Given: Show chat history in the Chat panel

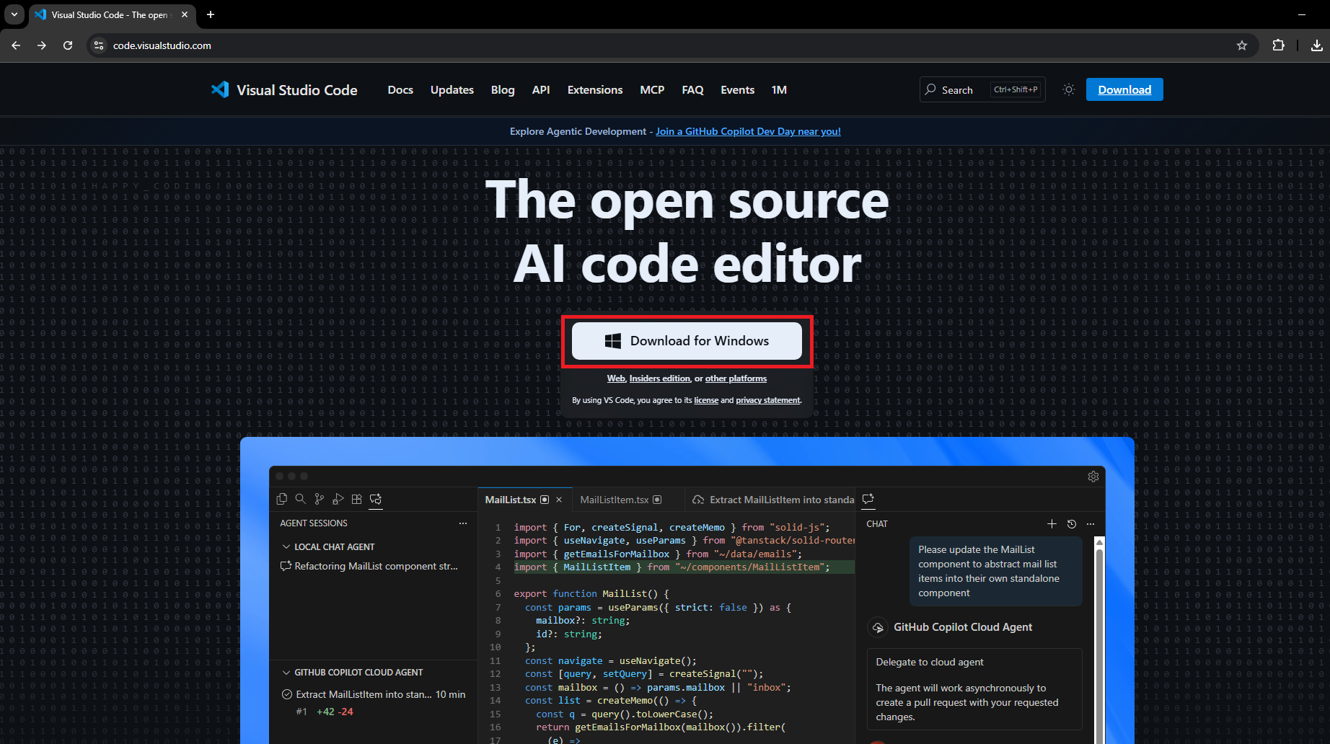Looking at the screenshot, I should [x=1071, y=524].
